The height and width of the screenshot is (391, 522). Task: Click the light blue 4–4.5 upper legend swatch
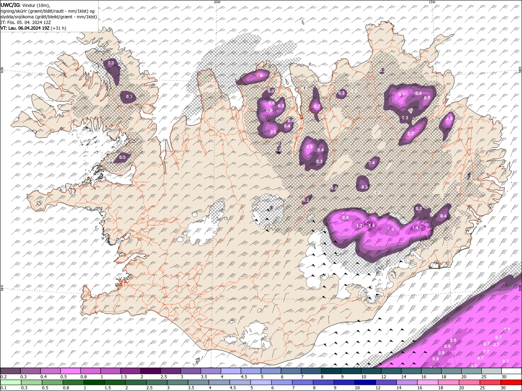[x=231, y=371]
